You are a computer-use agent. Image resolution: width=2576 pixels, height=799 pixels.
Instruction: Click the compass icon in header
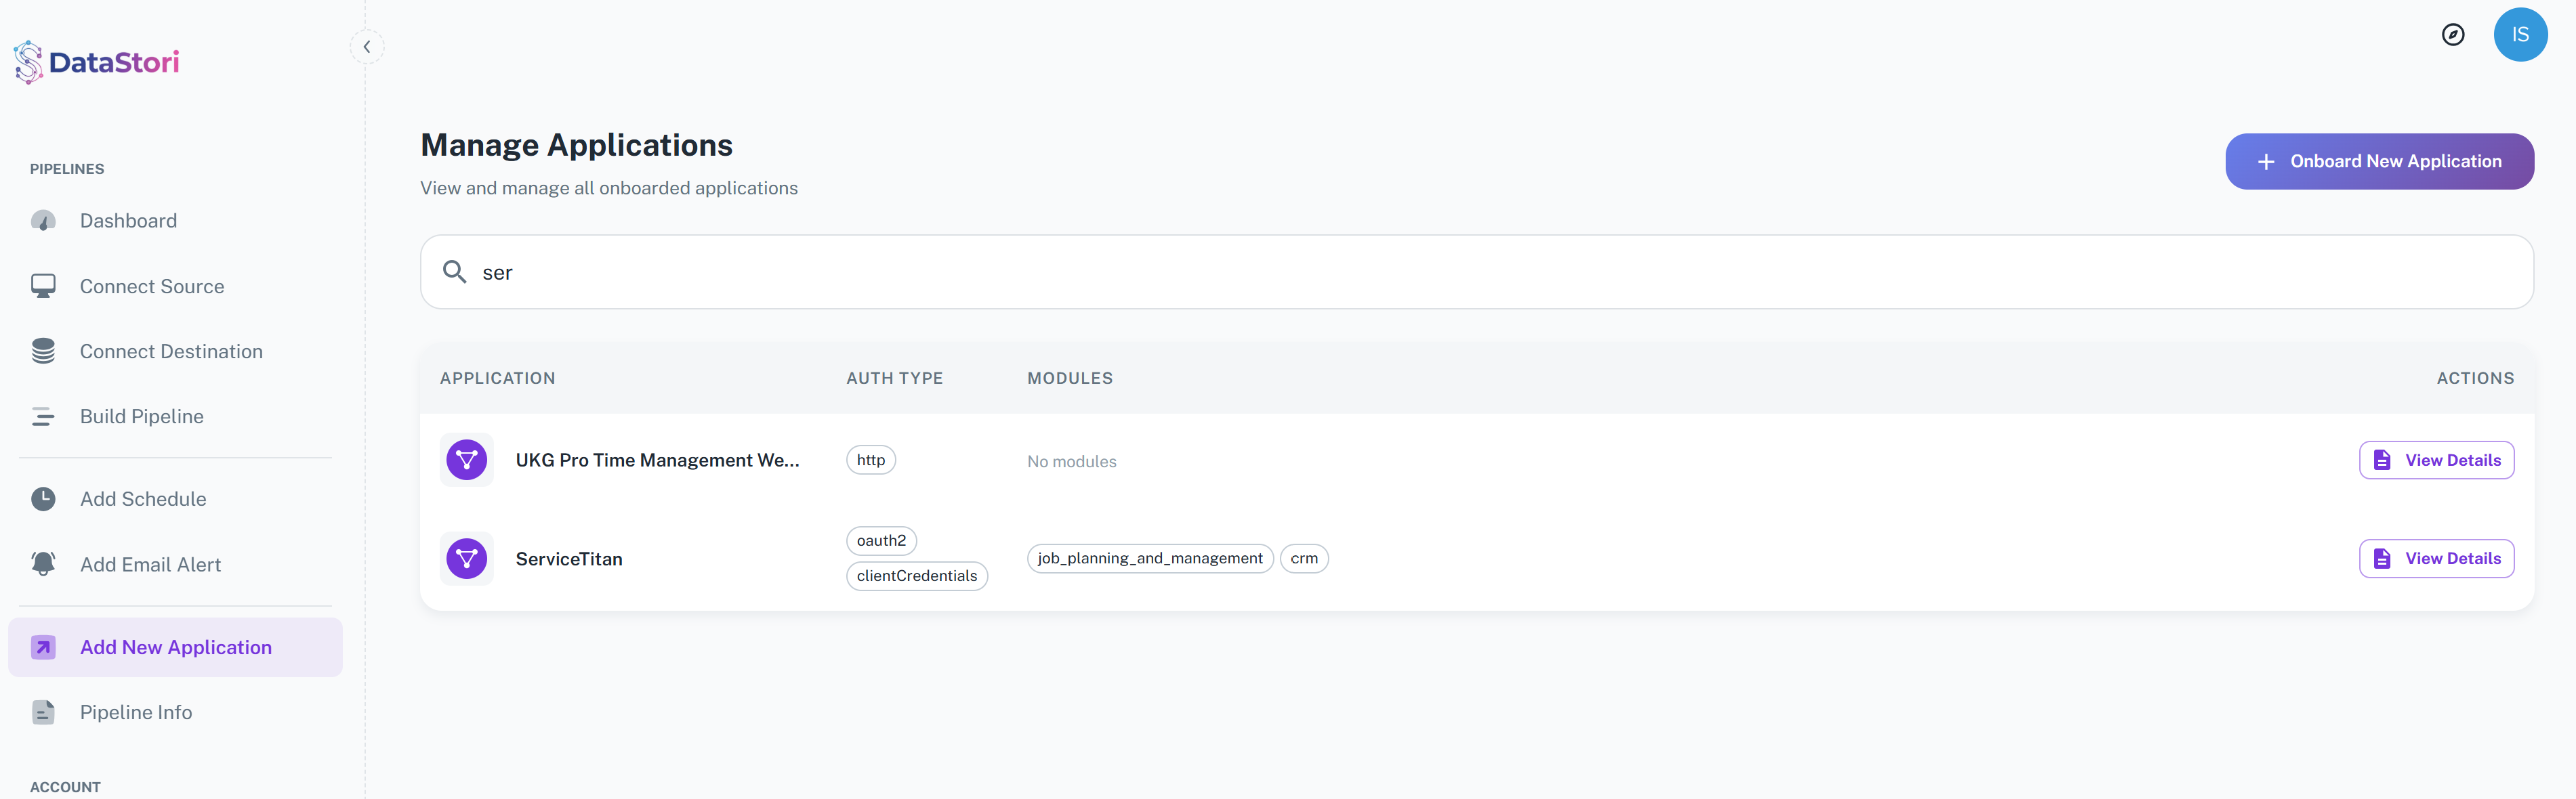[2452, 35]
